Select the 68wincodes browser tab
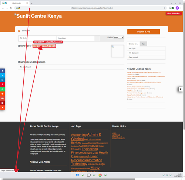Screen dimensions: 185x180 tap(15, 3)
